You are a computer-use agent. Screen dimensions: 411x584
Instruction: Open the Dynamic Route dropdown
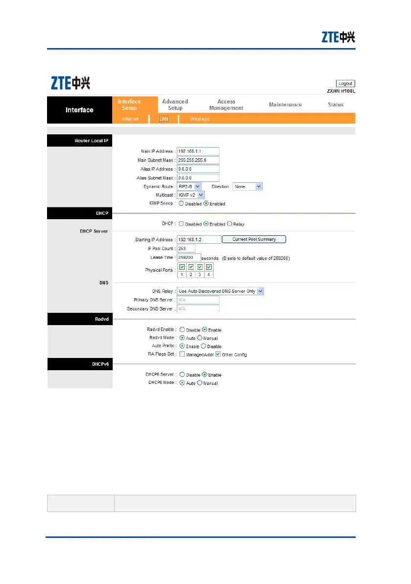pyautogui.click(x=189, y=187)
